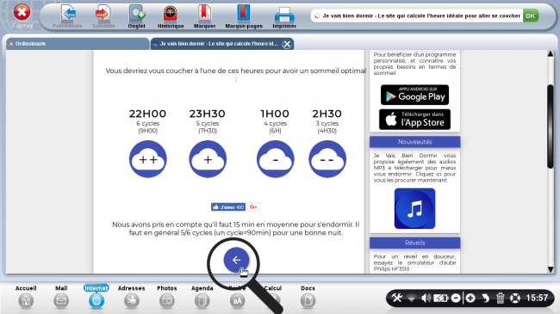Open the App Store download link
The width and height of the screenshot is (560, 314).
point(414,120)
